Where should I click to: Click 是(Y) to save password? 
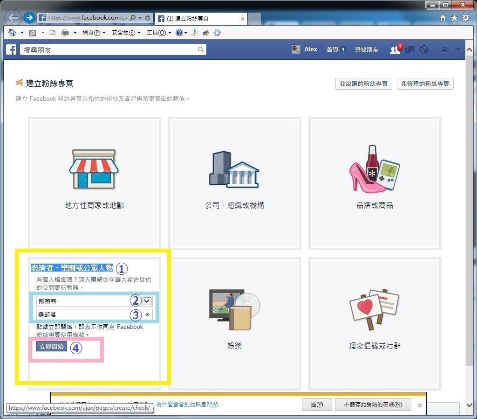317,405
